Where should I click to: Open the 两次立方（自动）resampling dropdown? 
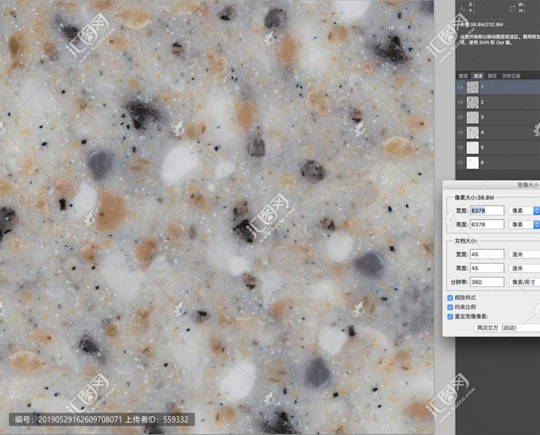[x=506, y=328]
